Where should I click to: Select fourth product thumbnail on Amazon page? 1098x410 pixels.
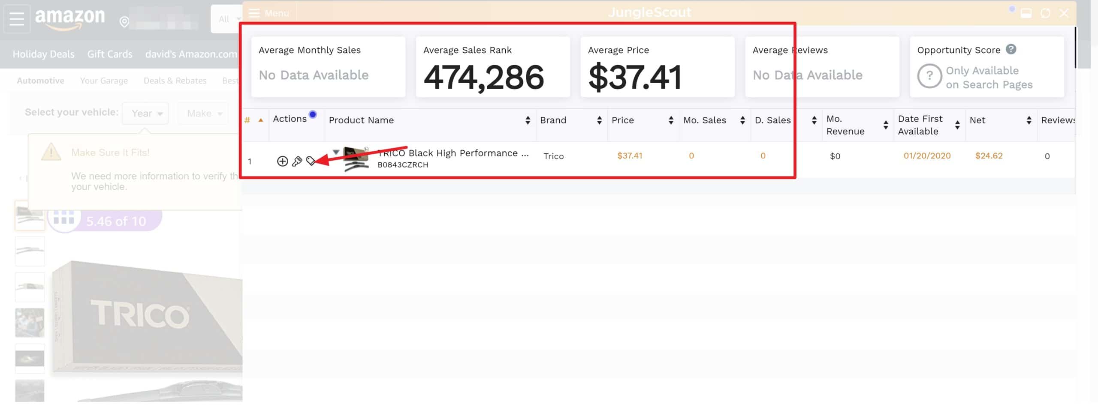tap(30, 323)
